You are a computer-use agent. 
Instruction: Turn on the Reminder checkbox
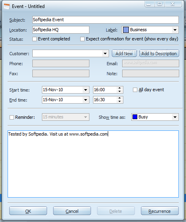point(12,117)
